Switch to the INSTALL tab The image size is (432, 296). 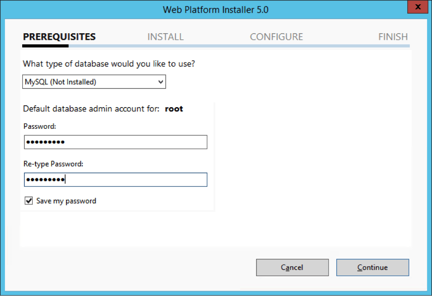[x=165, y=37]
